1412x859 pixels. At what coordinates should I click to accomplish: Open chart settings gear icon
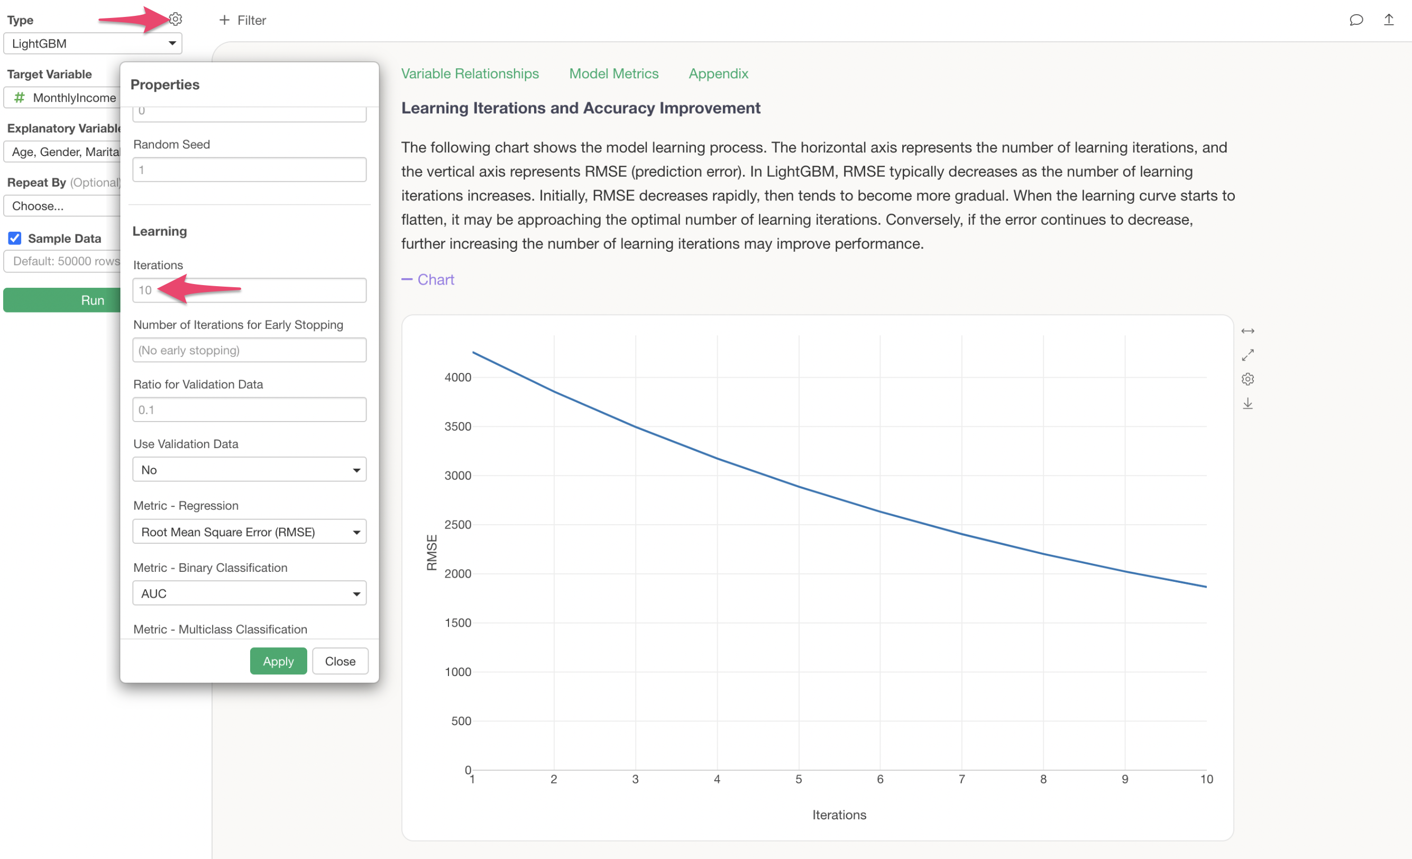click(1248, 379)
